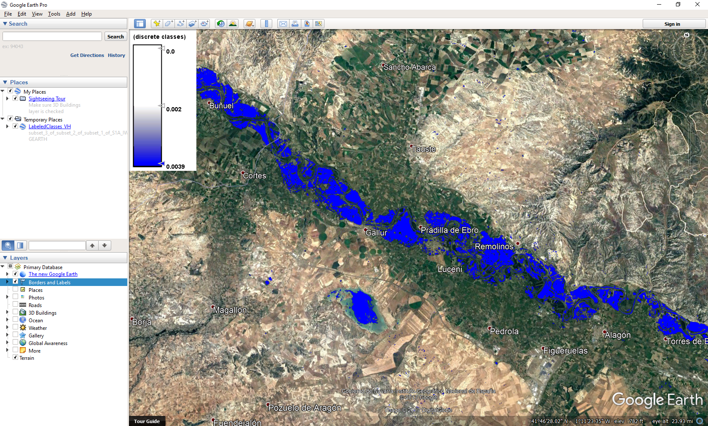The height and width of the screenshot is (426, 708).
Task: Open the Tour Guide tab
Action: coord(147,421)
